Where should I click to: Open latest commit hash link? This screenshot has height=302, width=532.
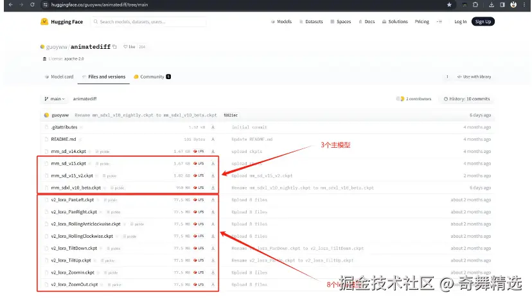pos(231,116)
